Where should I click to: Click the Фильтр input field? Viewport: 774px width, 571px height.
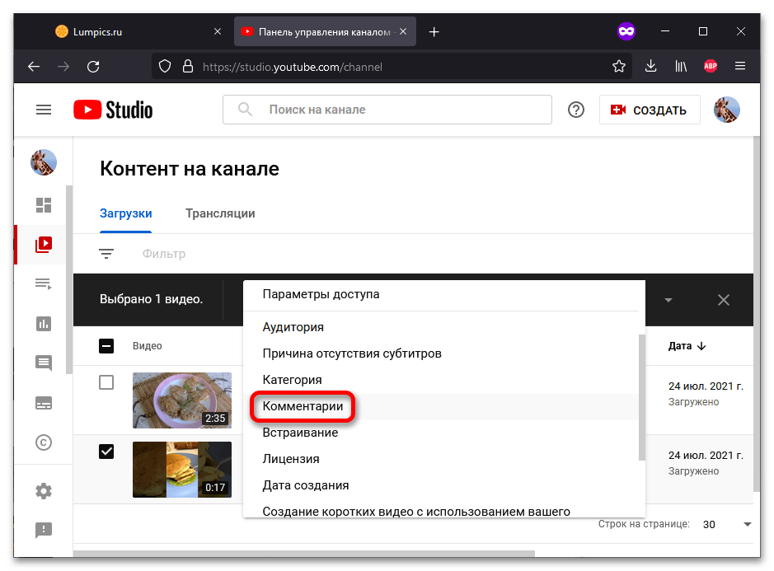pos(164,254)
